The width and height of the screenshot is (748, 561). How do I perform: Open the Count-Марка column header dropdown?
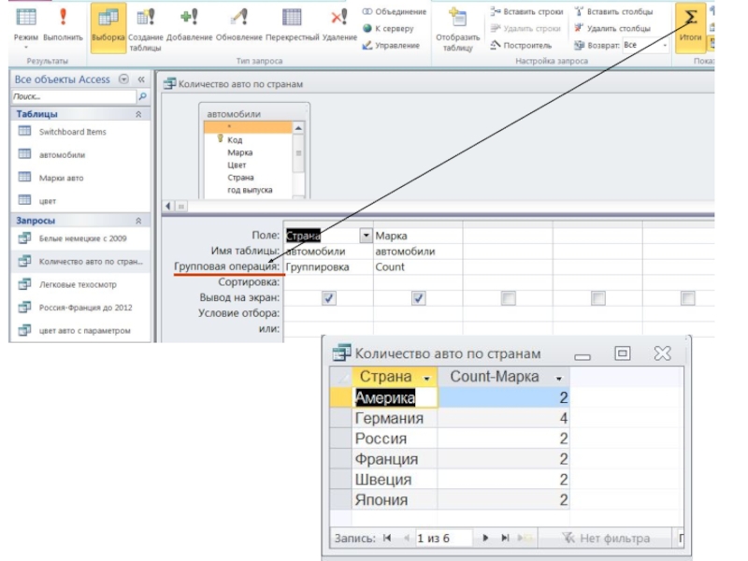[558, 379]
